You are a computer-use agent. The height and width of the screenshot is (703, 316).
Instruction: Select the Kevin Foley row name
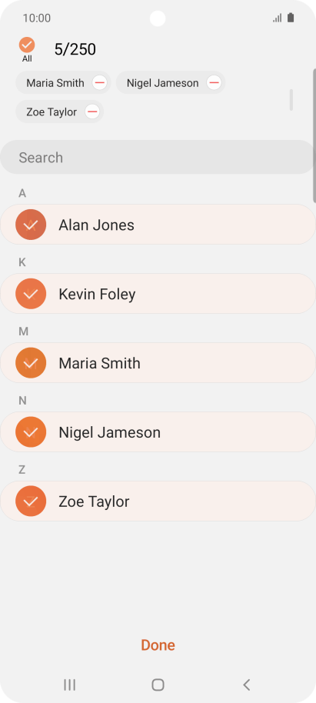click(97, 294)
